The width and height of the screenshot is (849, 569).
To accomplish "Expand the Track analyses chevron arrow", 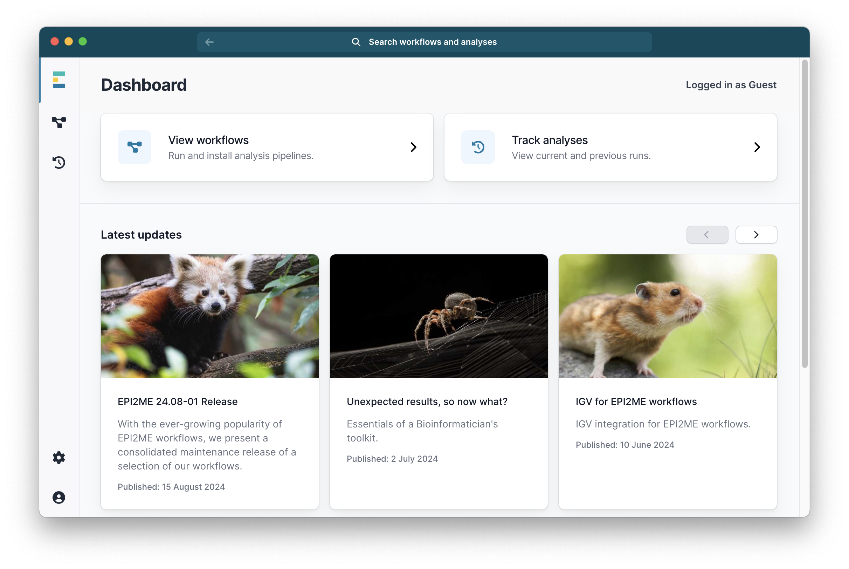I will [757, 147].
